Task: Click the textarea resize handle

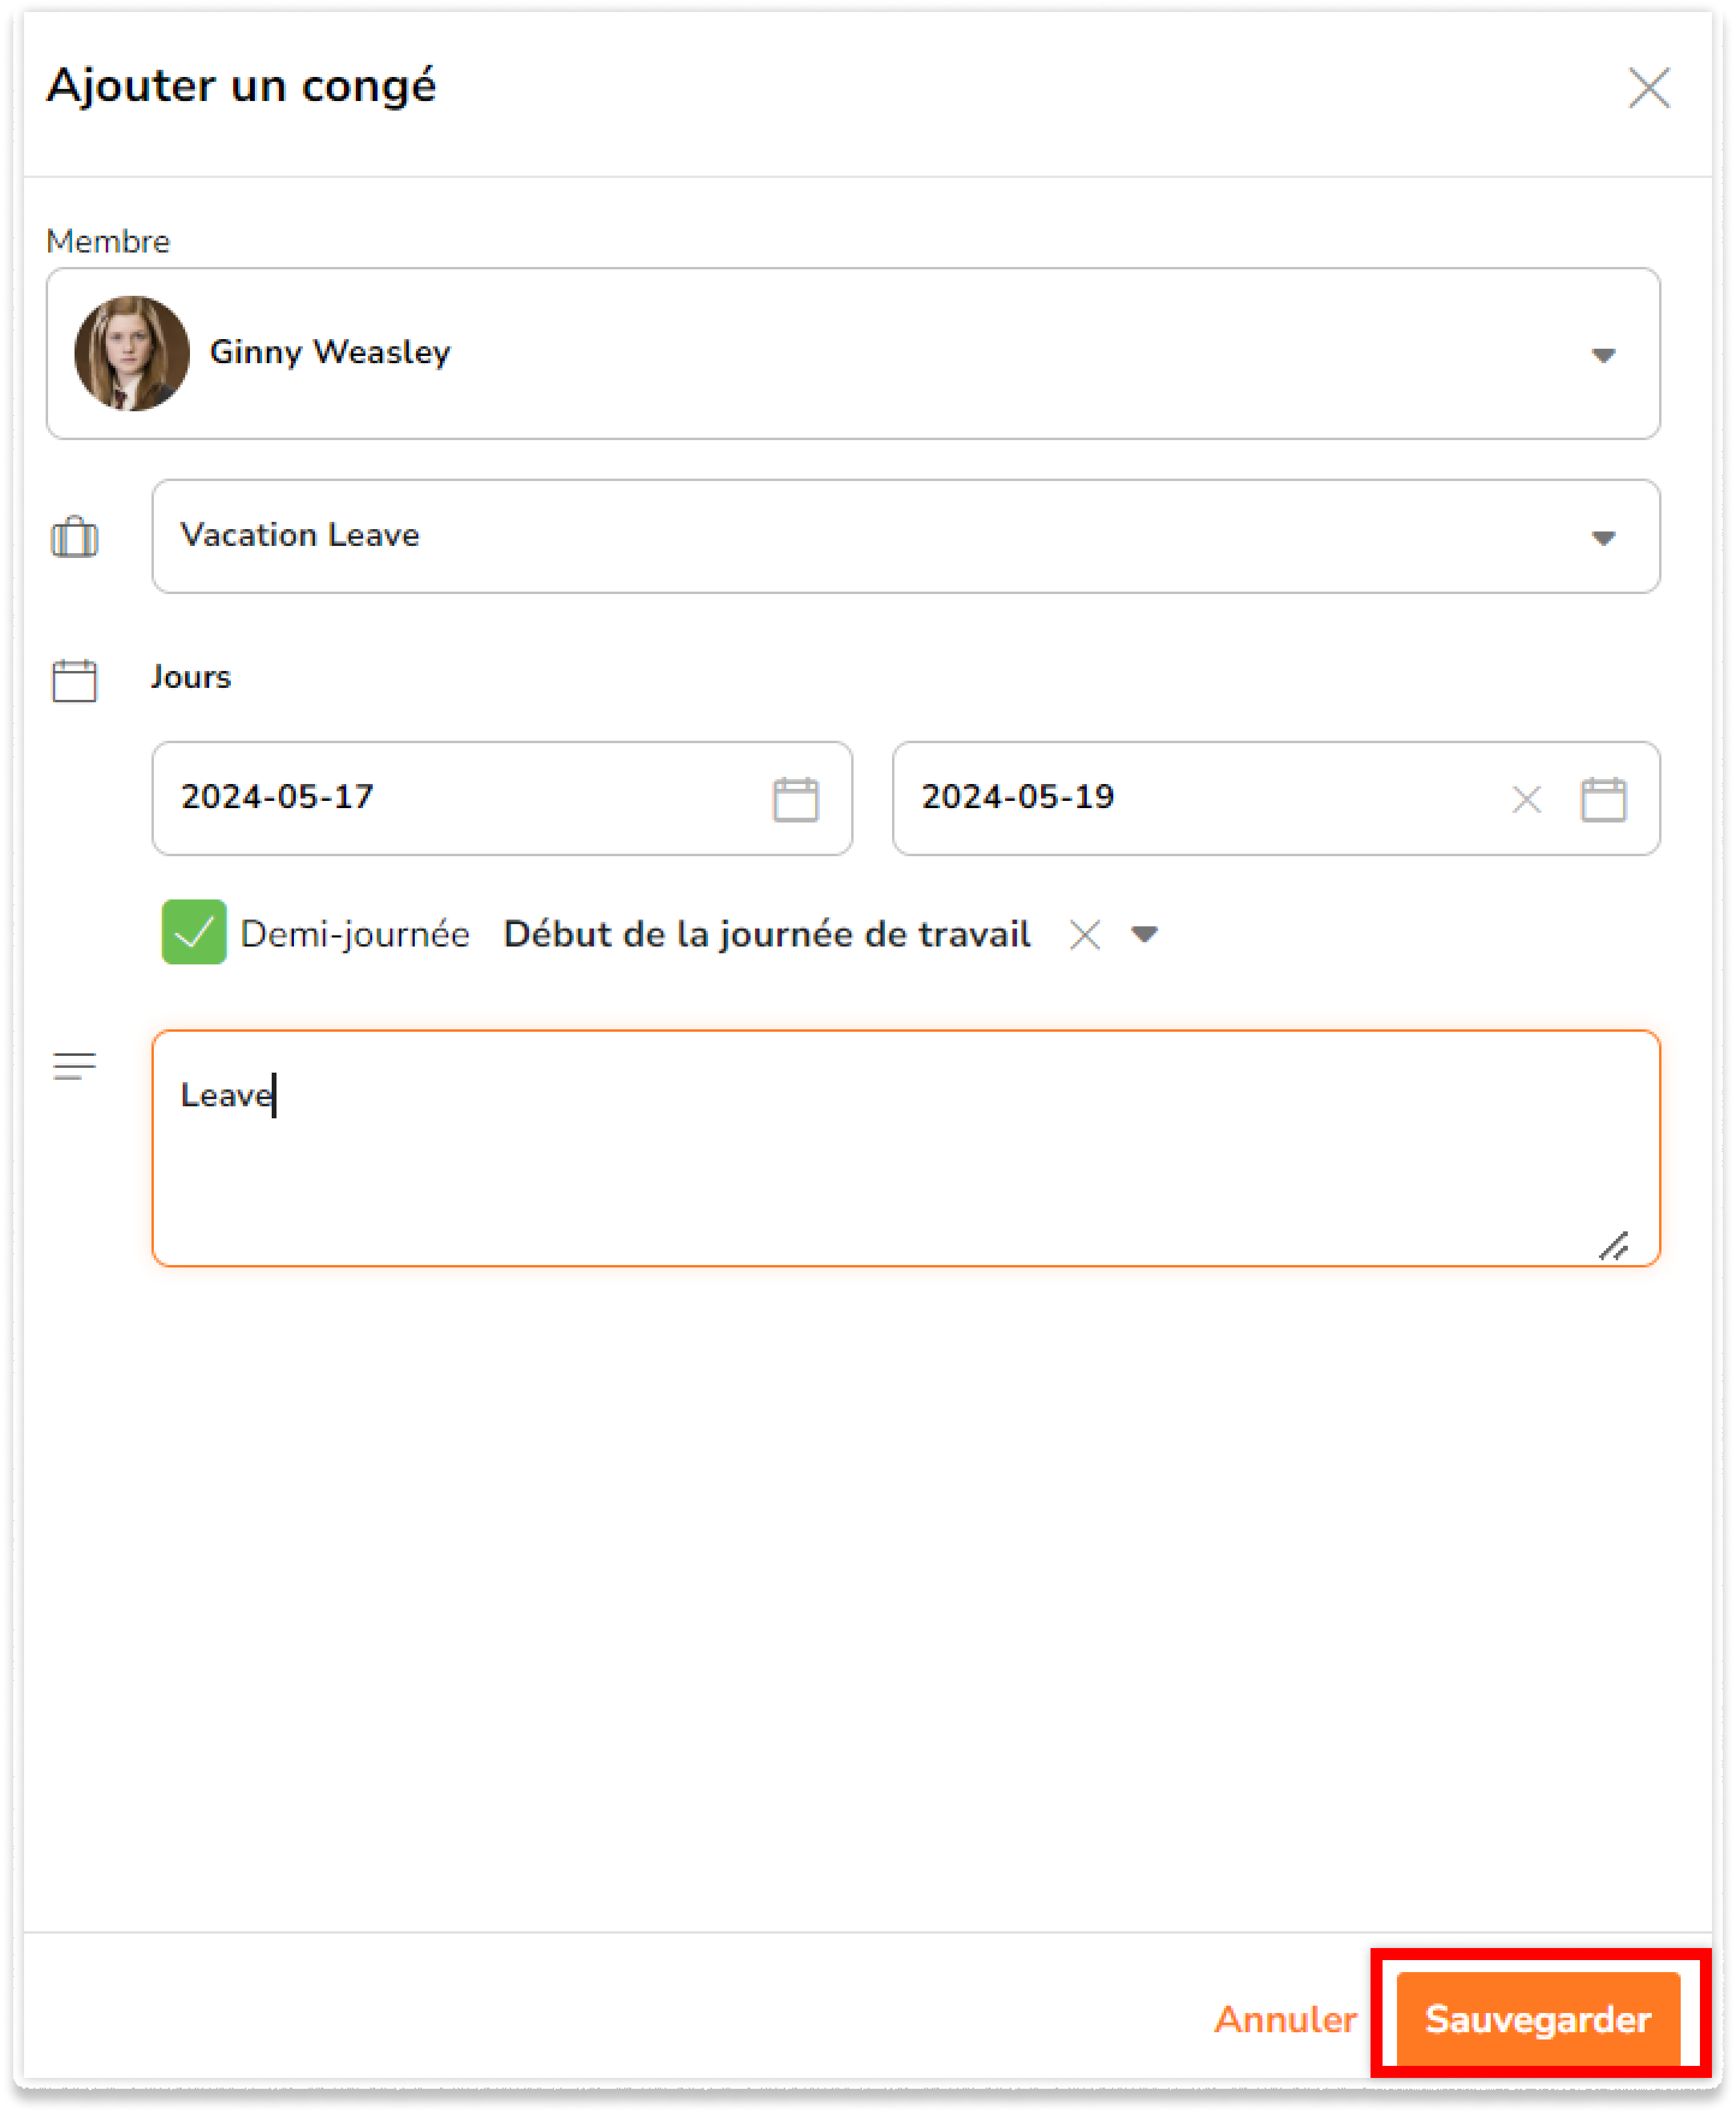Action: click(1614, 1245)
